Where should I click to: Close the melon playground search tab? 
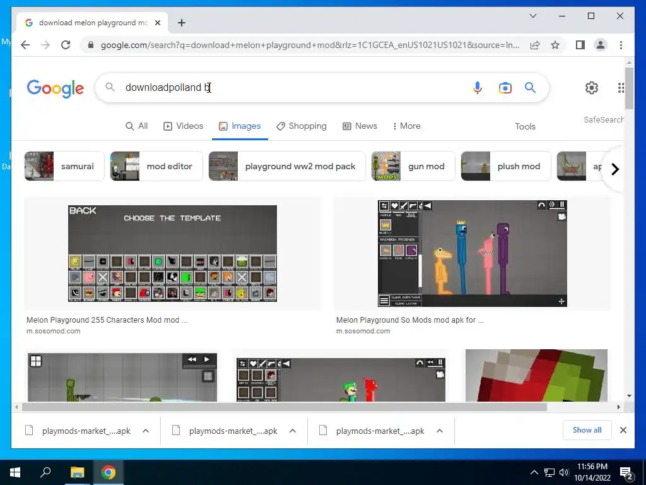coord(157,23)
